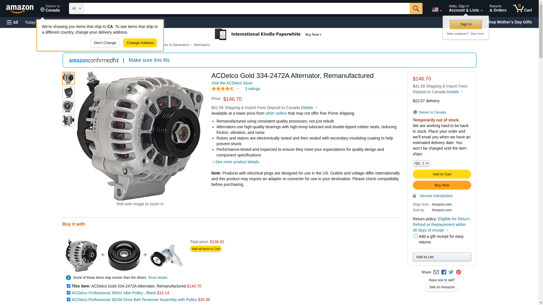
Task: Select the second product thumbnail image
Action: 68,92
